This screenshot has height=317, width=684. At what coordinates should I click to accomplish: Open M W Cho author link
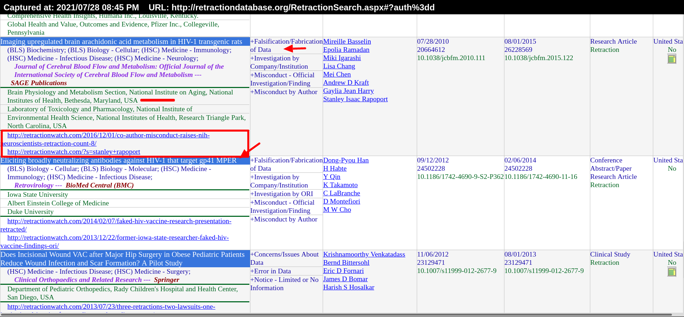click(337, 210)
